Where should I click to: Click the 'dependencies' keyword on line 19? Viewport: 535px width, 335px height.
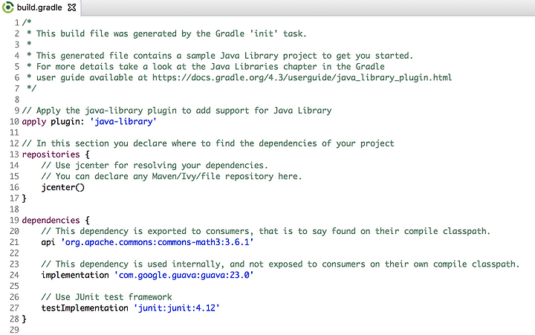(51, 220)
